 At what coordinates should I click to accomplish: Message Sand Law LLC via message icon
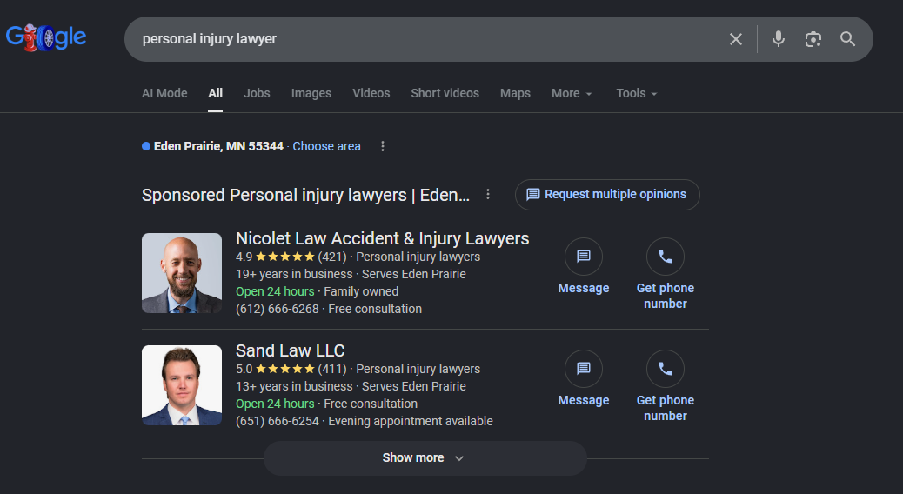584,369
